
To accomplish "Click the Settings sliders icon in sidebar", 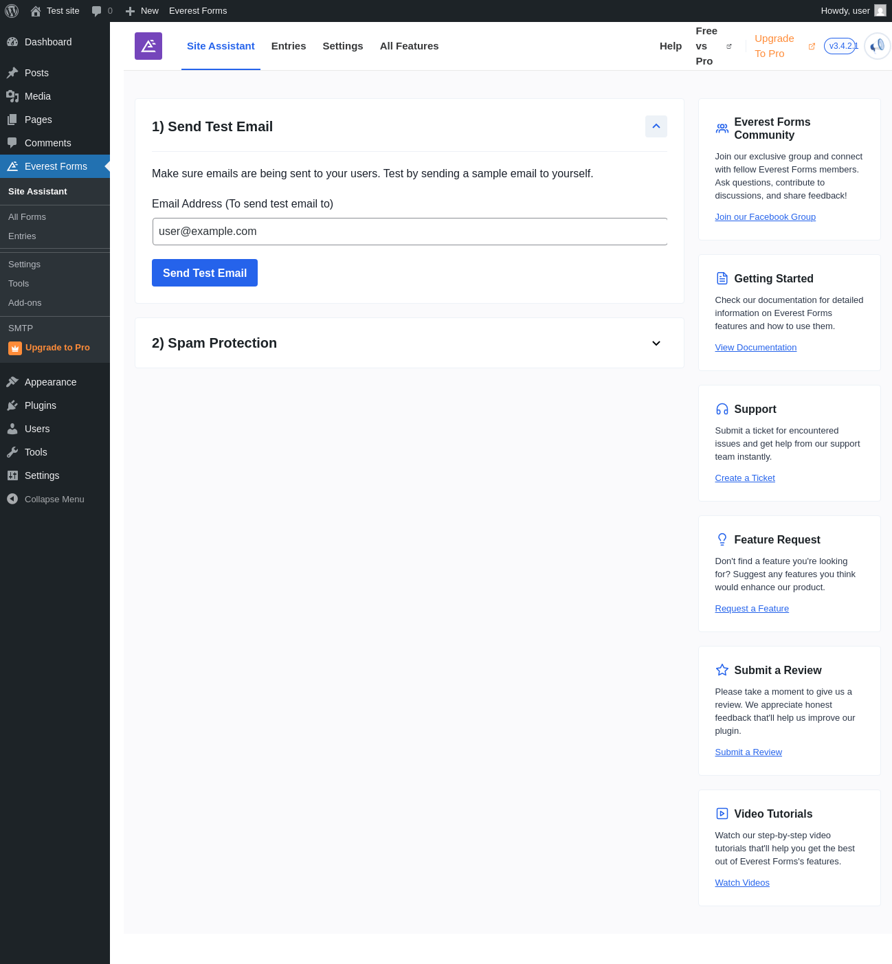I will [x=12, y=475].
